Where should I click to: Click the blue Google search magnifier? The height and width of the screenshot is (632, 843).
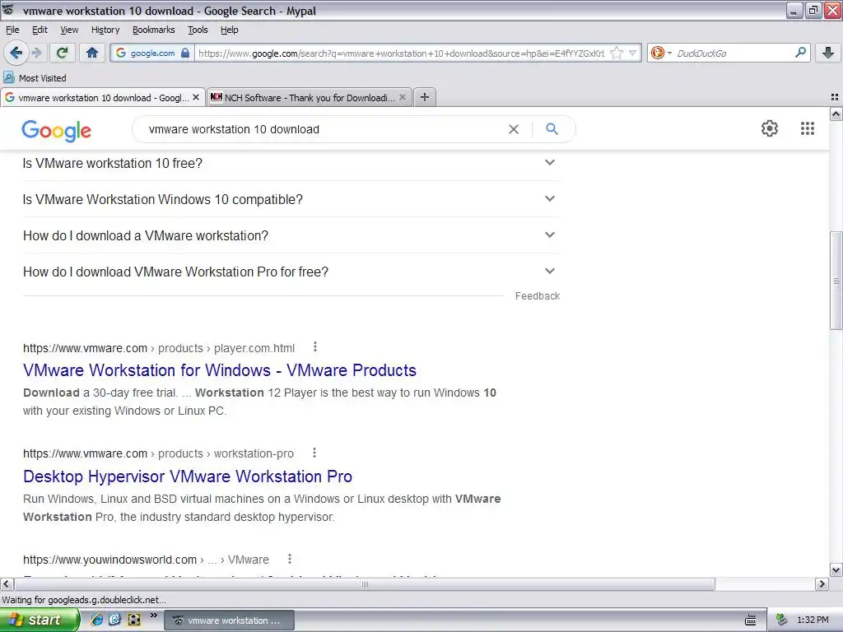(552, 129)
